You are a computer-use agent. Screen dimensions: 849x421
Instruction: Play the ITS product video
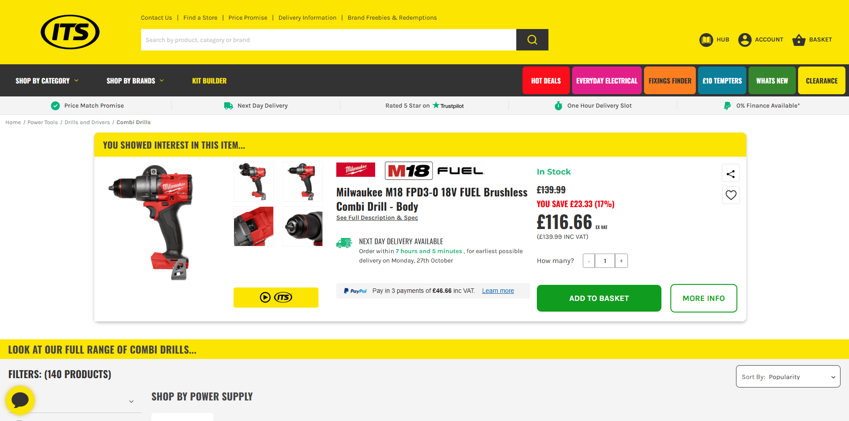276,297
